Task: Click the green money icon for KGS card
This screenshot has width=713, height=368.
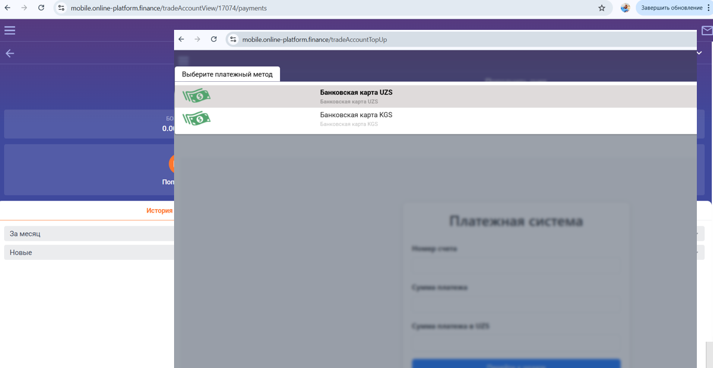Action: (196, 118)
